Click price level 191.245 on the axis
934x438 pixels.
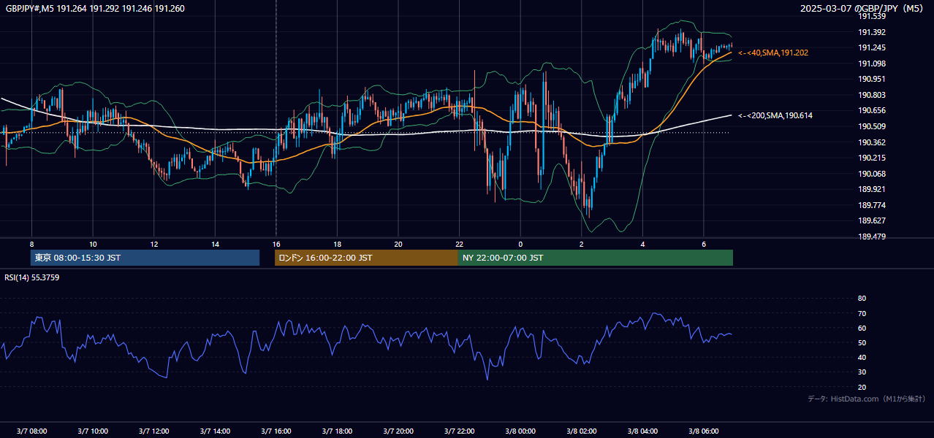(x=872, y=47)
